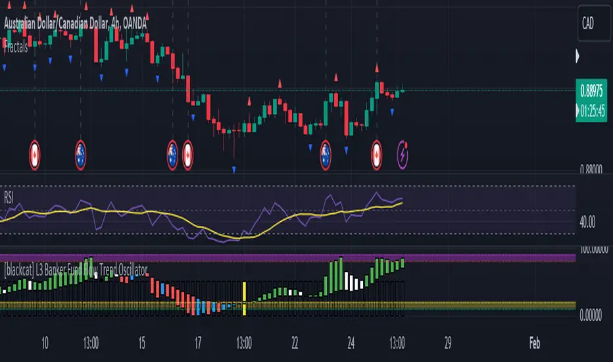The height and width of the screenshot is (362, 613).
Task: Open Australia flag event above the 13:00 after 10
Action: point(80,155)
